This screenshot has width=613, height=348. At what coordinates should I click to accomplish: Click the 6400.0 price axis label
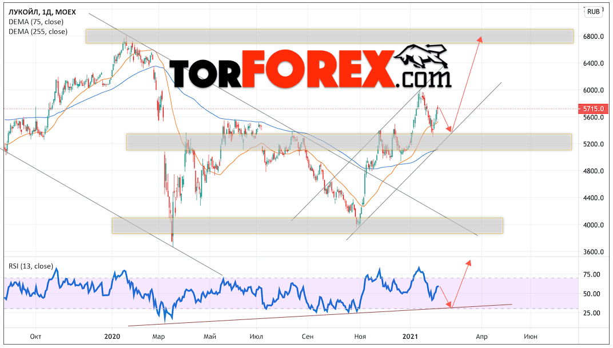pos(593,63)
